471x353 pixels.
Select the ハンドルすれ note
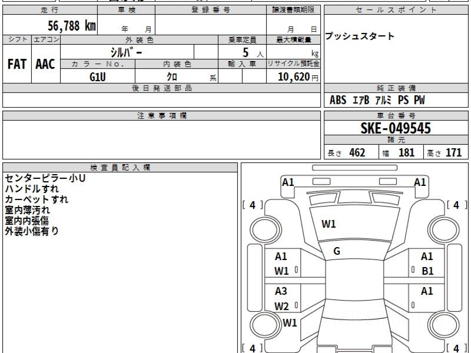click(x=32, y=189)
